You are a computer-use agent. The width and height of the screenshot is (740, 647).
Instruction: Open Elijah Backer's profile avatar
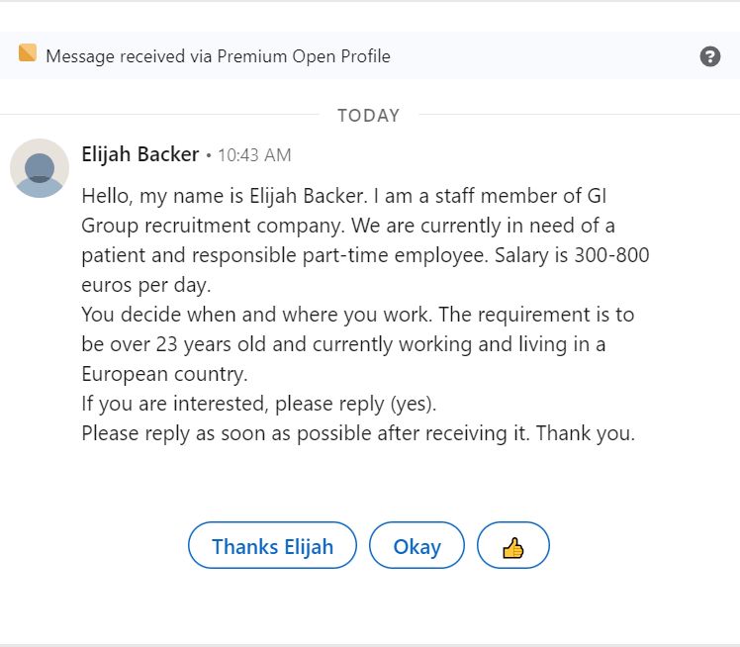click(40, 168)
